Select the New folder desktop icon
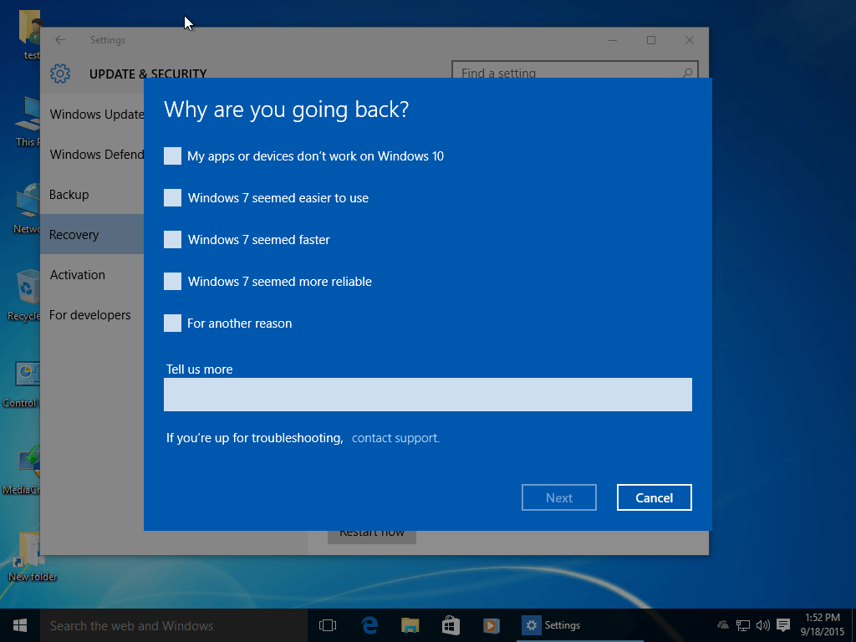856x642 pixels. click(33, 556)
